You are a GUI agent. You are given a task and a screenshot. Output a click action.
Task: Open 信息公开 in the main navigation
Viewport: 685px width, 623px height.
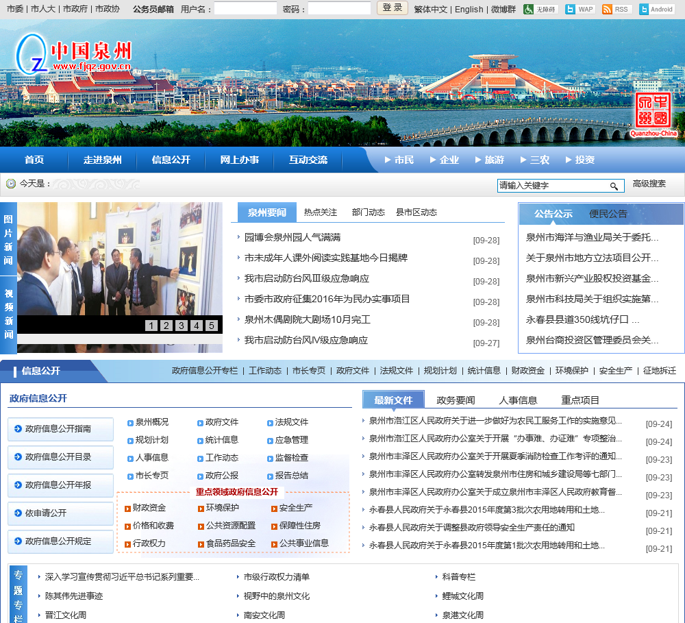tap(171, 160)
